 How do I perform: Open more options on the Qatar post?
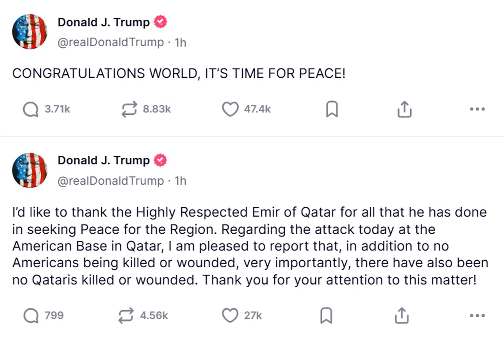pyautogui.click(x=477, y=315)
